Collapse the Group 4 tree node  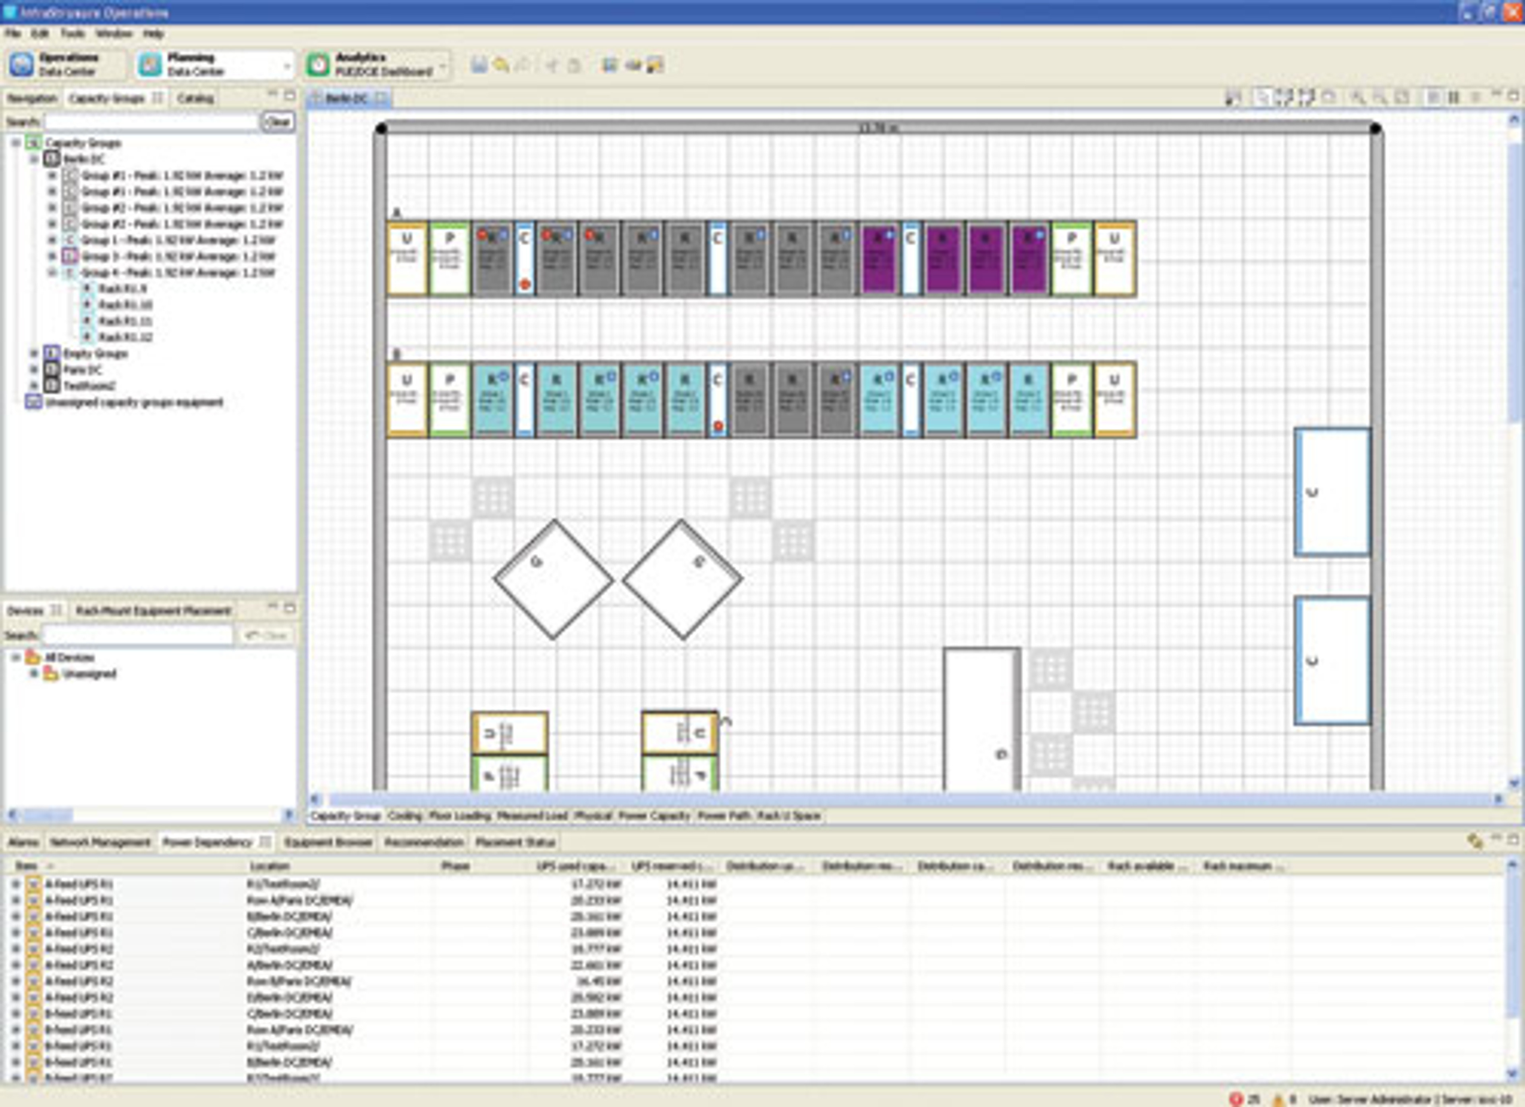tap(52, 273)
